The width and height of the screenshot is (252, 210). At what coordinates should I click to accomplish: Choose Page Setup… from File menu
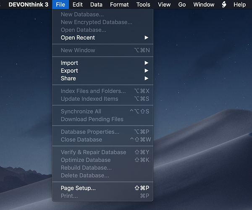103,188
